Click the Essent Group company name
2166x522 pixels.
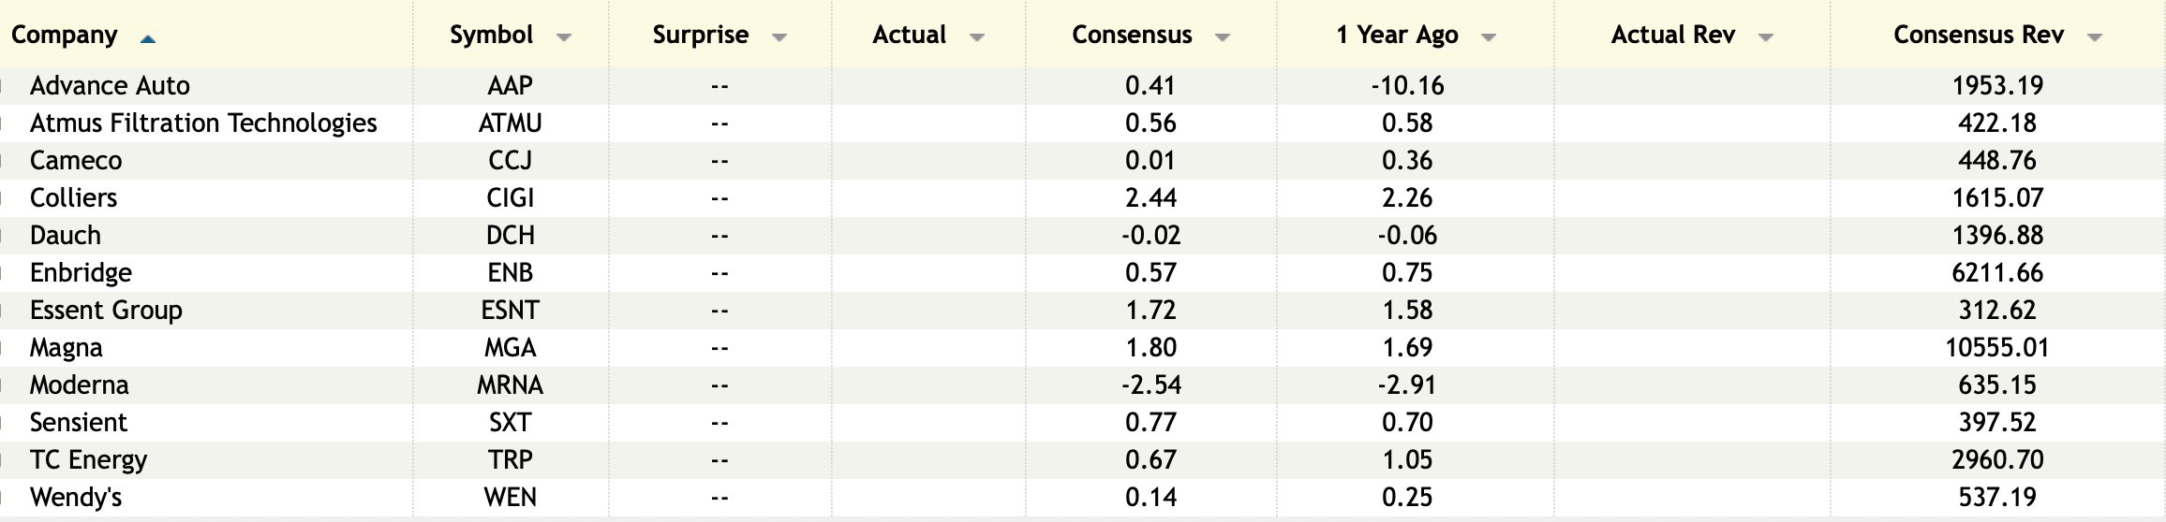[106, 311]
